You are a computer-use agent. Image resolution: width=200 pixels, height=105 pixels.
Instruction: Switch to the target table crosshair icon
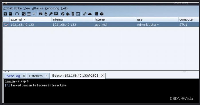[x=34, y=14]
